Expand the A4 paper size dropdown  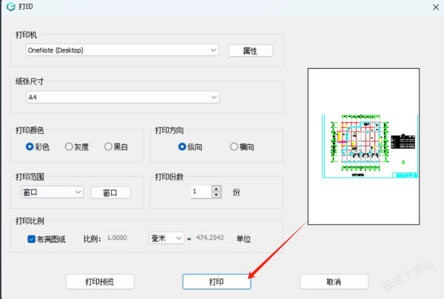click(123, 97)
